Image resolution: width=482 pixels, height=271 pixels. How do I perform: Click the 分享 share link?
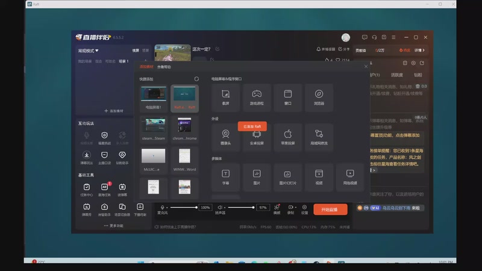coord(344,49)
